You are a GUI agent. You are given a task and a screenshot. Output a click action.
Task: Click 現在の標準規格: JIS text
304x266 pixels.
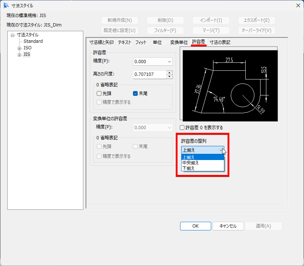click(26, 15)
